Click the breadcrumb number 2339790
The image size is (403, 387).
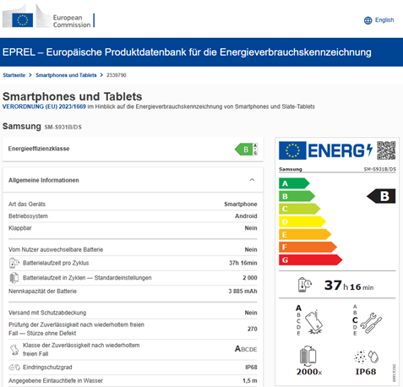tap(117, 75)
